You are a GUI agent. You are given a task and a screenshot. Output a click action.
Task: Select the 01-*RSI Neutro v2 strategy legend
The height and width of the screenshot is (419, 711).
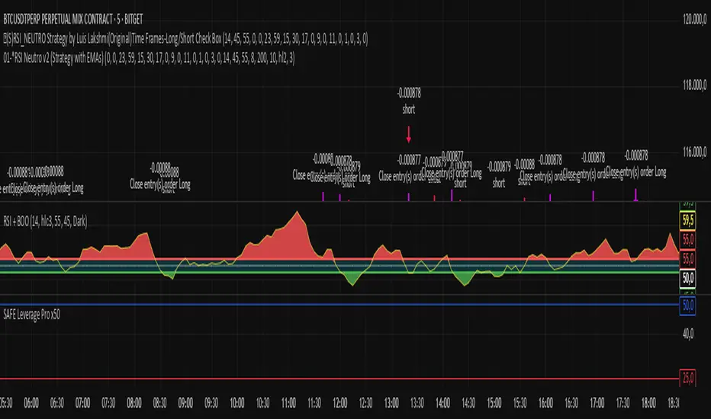point(149,58)
